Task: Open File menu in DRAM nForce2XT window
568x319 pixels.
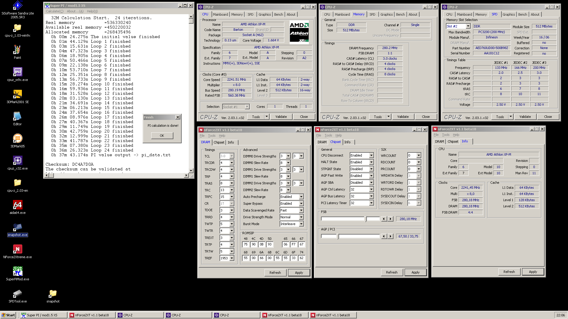Action: tap(202, 136)
